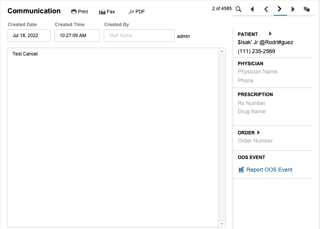320x229 pixels.
Task: Click the OOS EVENT section header
Action: pos(251,157)
